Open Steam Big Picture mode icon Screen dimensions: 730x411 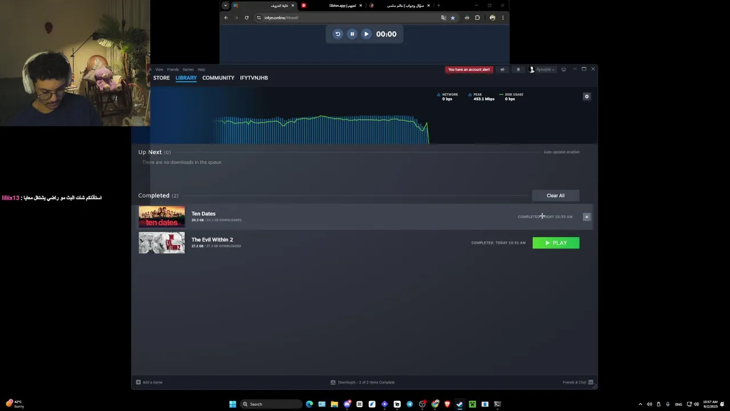[x=563, y=70]
